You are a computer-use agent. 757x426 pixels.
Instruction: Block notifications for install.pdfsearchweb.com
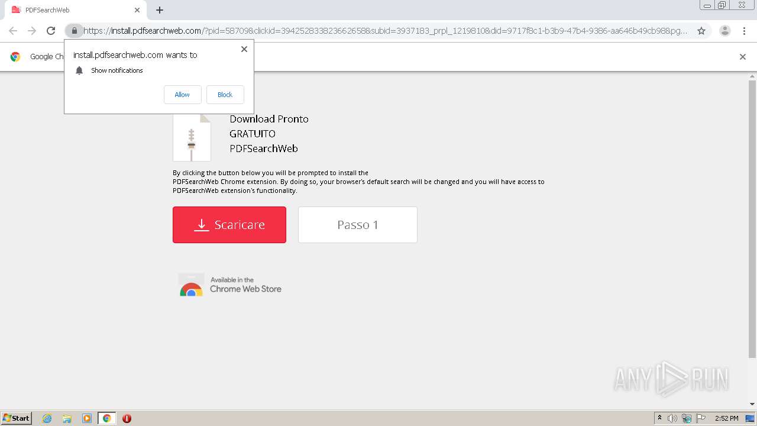[x=225, y=95]
